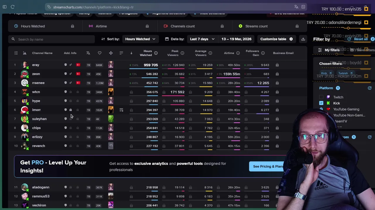Uncheck the Kick platform checkbox
Screen dimensions: 375x210
point(321,103)
